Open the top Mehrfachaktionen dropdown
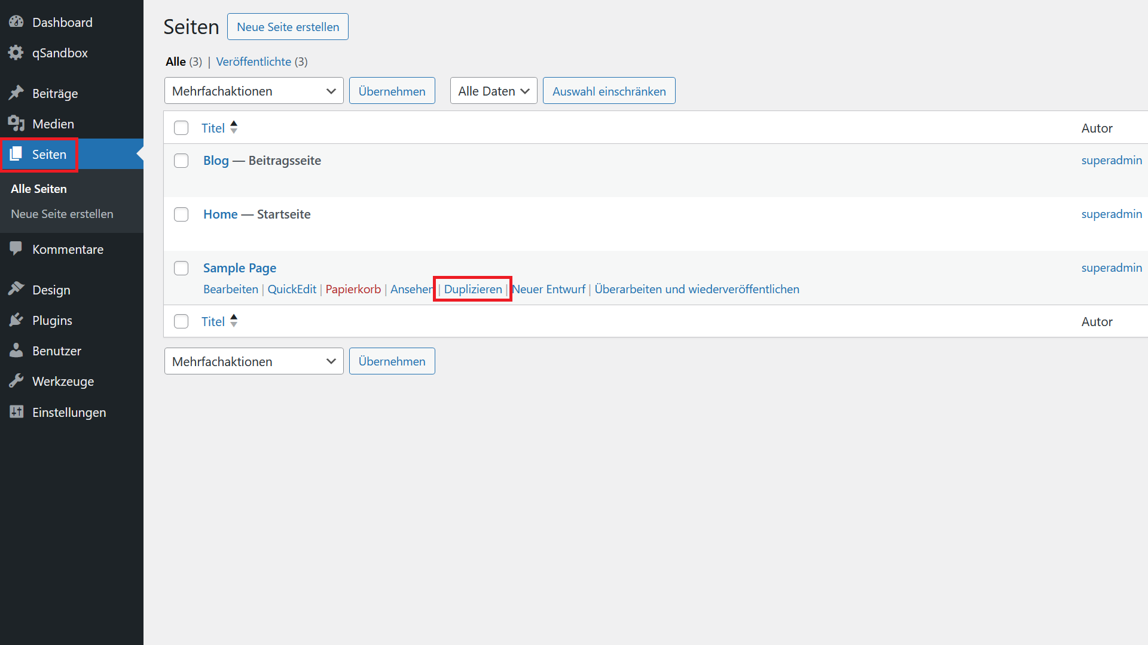The width and height of the screenshot is (1148, 645). point(254,91)
